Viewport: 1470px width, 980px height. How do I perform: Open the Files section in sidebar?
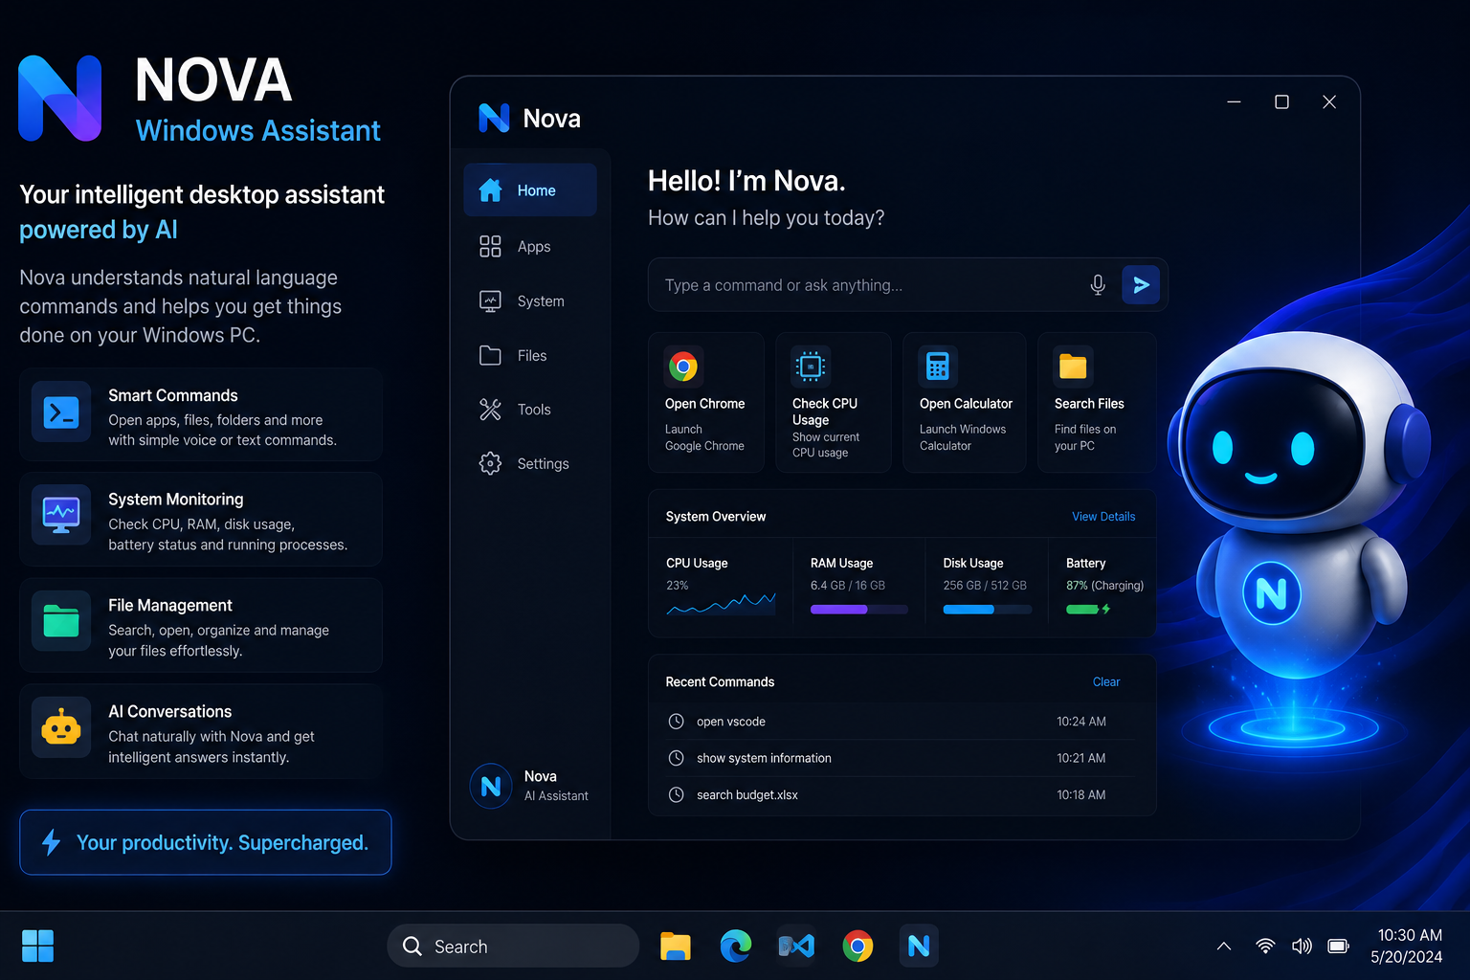(x=530, y=355)
